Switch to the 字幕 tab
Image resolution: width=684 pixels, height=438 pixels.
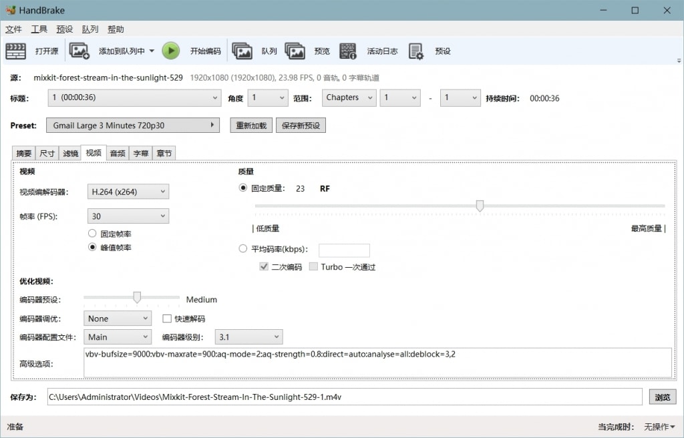pos(141,153)
